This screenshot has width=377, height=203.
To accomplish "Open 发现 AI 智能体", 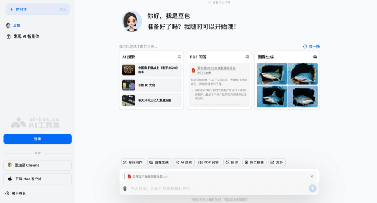I will (x=26, y=37).
